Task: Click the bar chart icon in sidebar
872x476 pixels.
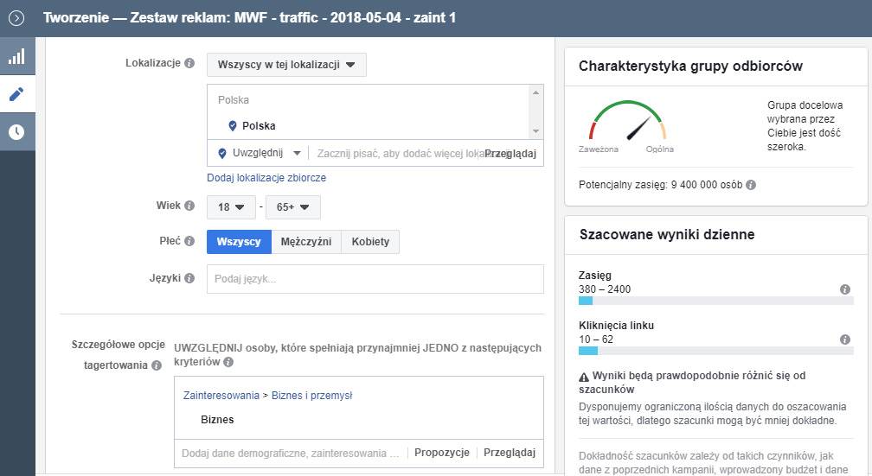Action: [x=16, y=56]
